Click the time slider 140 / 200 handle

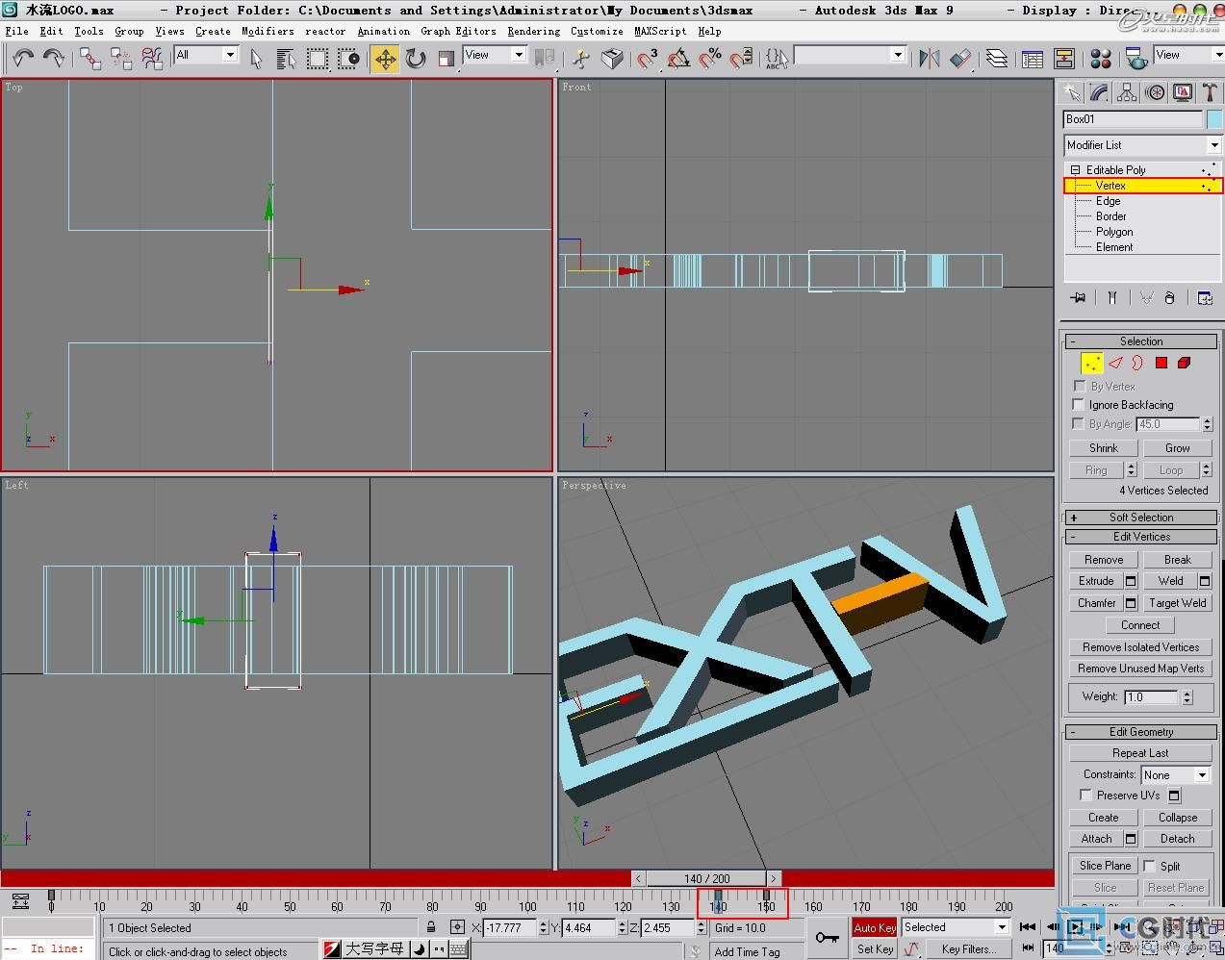click(707, 878)
